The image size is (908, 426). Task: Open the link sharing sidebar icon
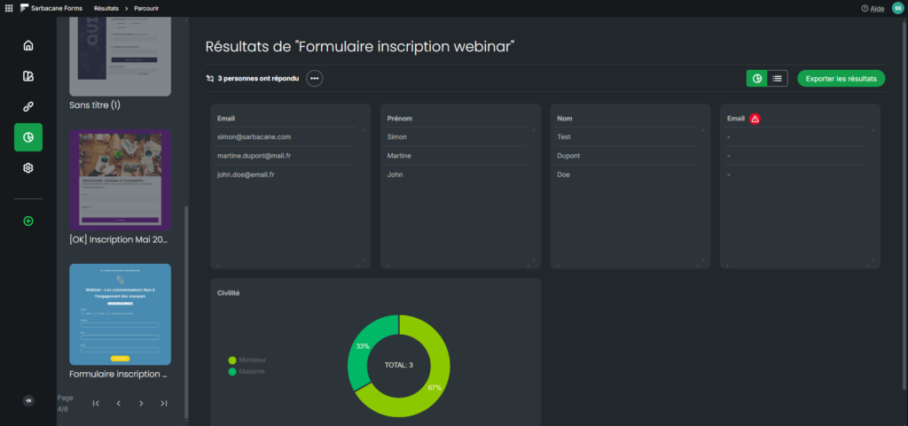(x=28, y=107)
